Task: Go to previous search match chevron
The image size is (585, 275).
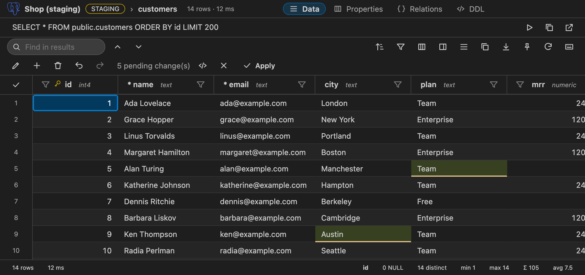Action: click(x=118, y=47)
